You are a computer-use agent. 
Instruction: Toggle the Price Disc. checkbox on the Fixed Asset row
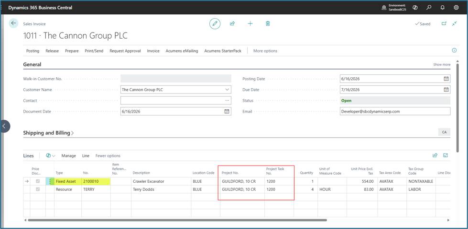click(x=38, y=181)
